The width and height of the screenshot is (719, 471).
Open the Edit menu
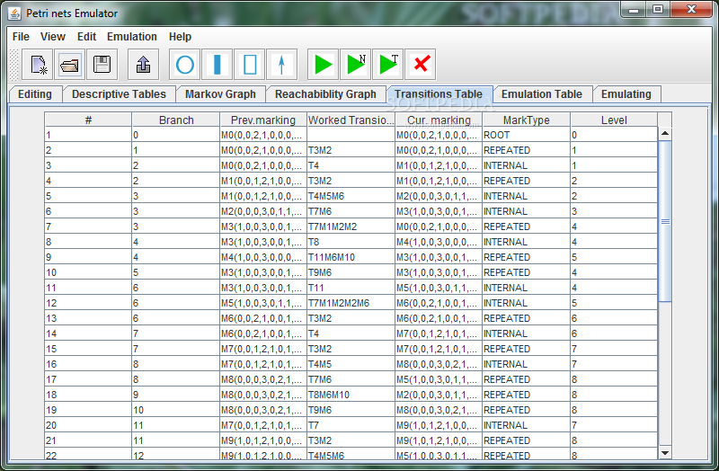[86, 37]
